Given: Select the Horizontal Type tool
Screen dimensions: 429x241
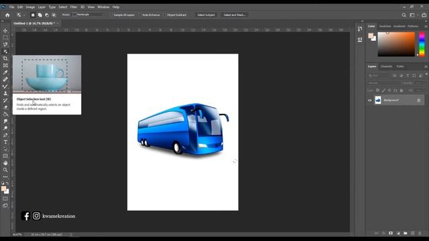Looking at the screenshot, I should tap(5, 142).
